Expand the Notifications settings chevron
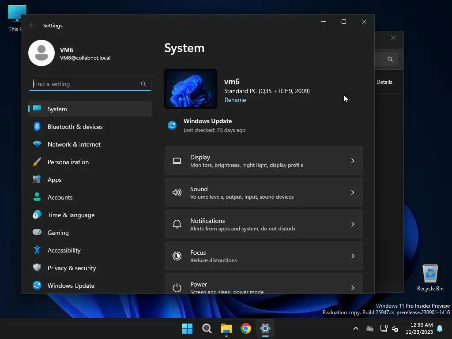Viewport: 452px width, 339px height. pyautogui.click(x=353, y=224)
